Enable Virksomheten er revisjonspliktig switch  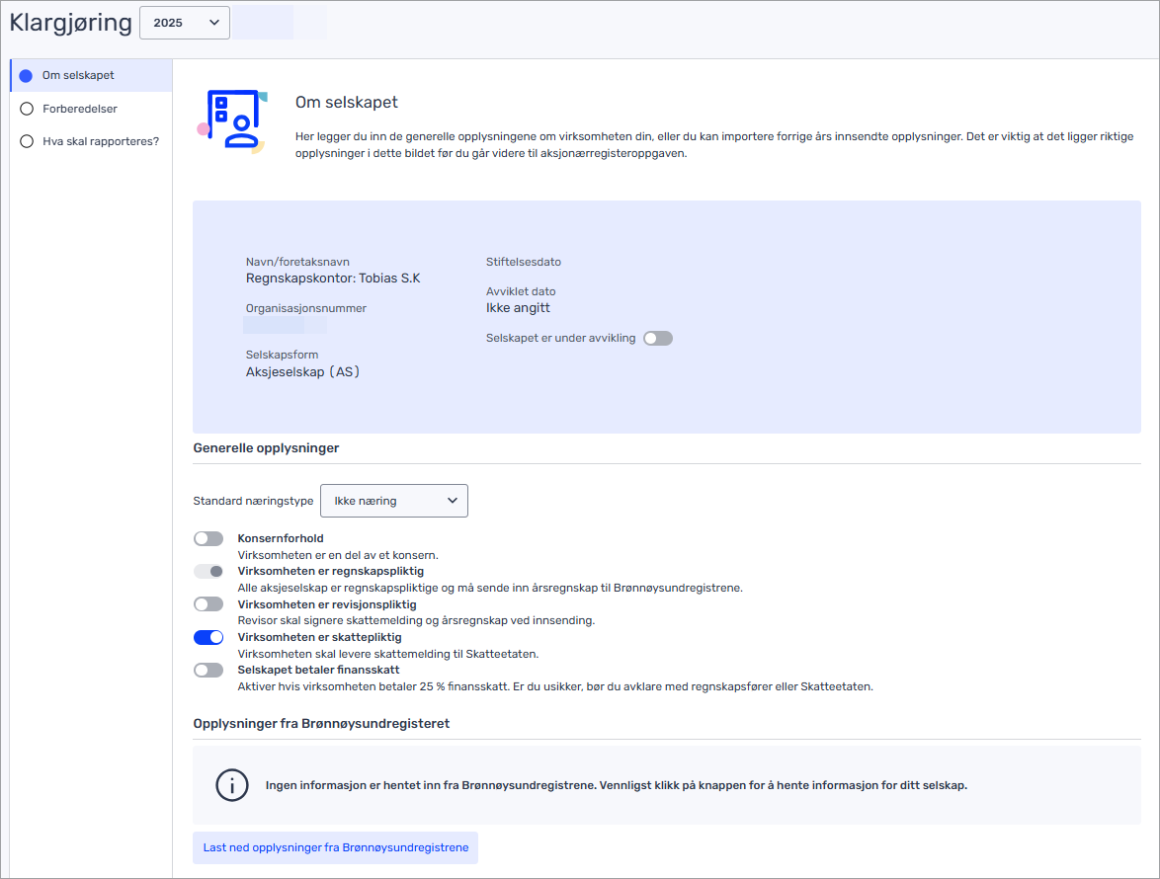pos(208,603)
